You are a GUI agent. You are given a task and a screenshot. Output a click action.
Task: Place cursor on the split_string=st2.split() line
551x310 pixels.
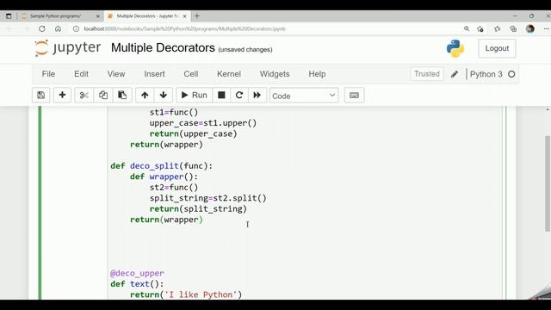208,198
